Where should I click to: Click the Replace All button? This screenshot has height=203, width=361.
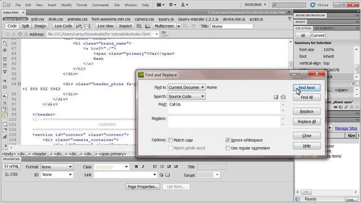click(307, 122)
